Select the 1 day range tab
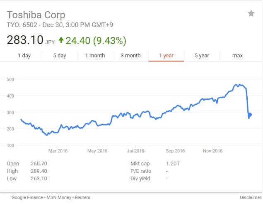The height and width of the screenshot is (204, 263). [24, 56]
